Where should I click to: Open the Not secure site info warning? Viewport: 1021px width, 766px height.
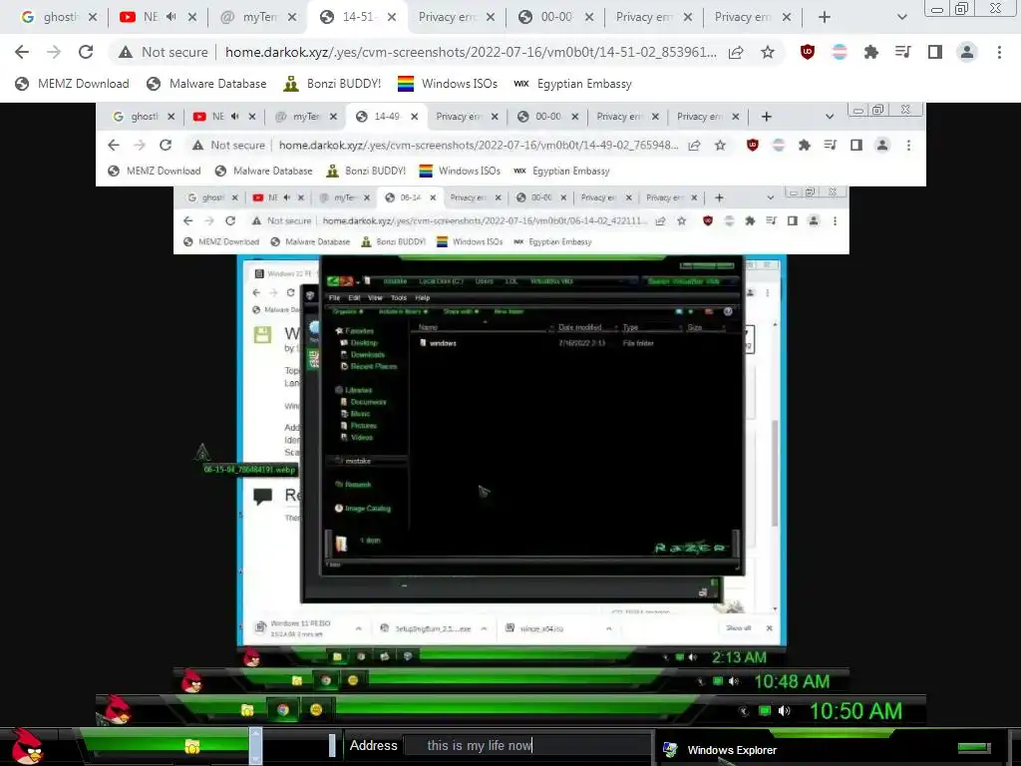click(164, 52)
